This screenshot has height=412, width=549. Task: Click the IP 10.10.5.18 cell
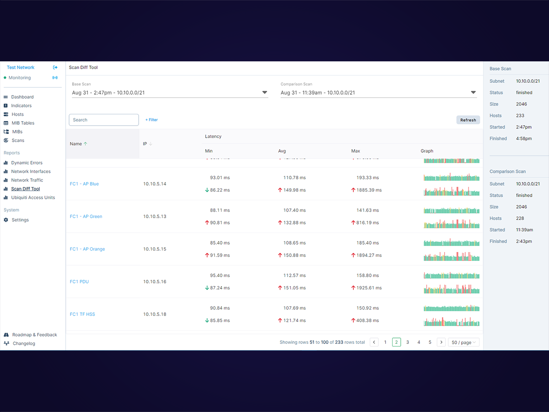click(x=155, y=314)
